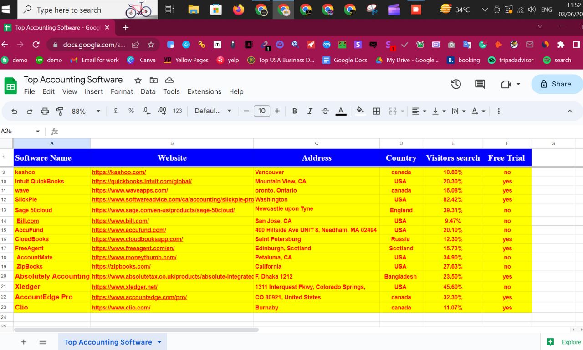The image size is (583, 350).
Task: Click the Share button
Action: (557, 84)
